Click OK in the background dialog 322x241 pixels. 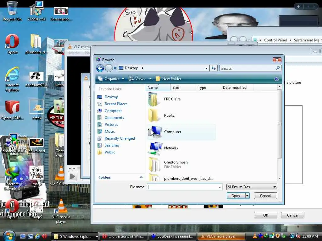(x=266, y=215)
